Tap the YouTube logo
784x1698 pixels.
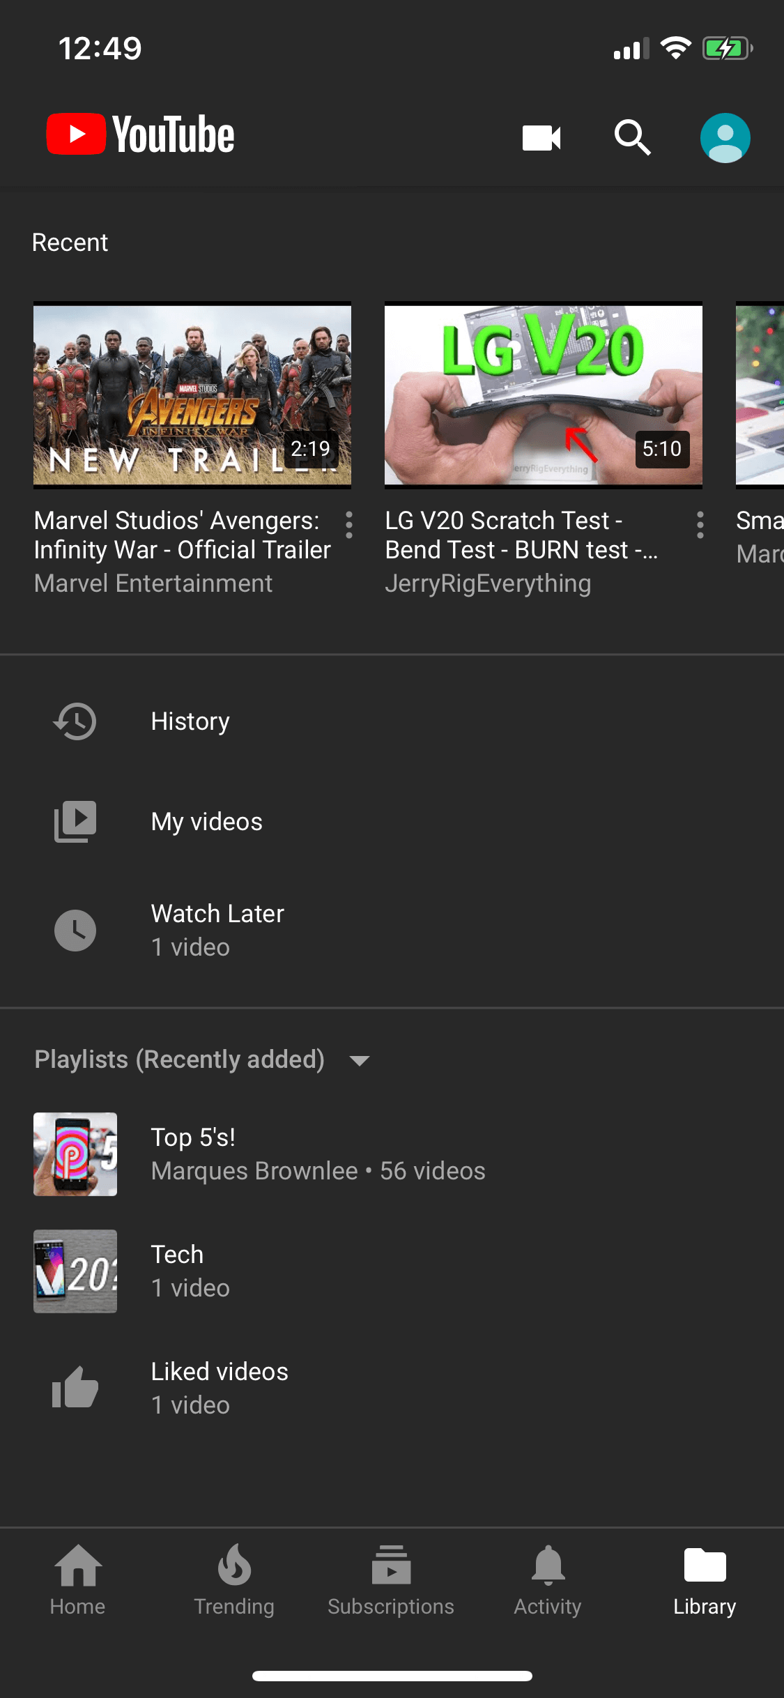coord(140,135)
